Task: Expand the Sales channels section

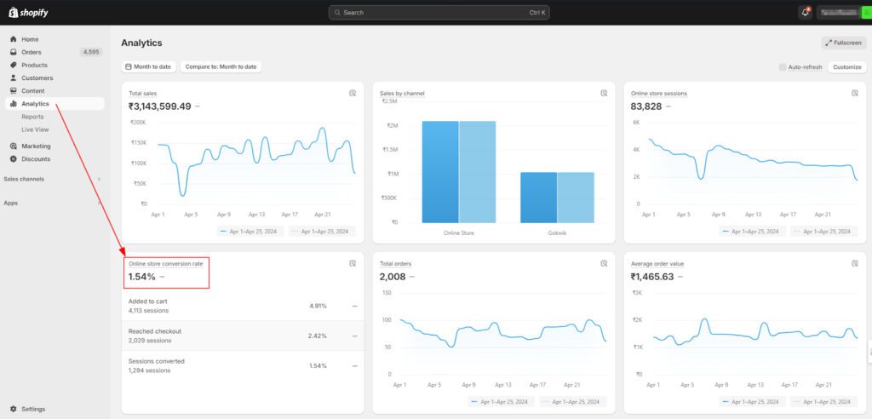Action: pyautogui.click(x=99, y=179)
